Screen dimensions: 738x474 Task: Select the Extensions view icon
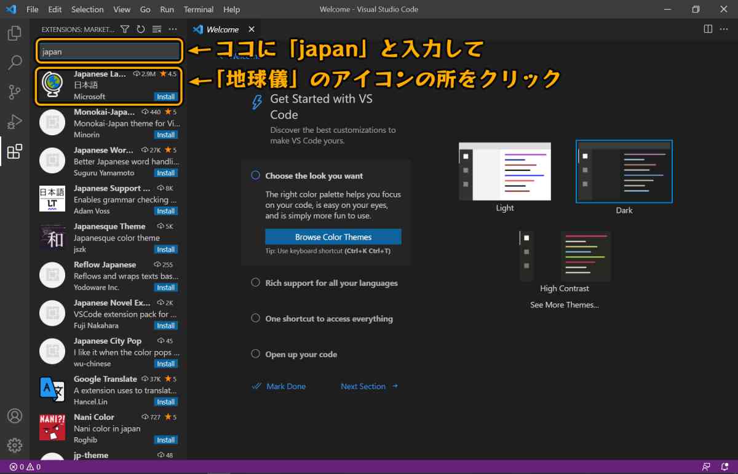pos(15,151)
